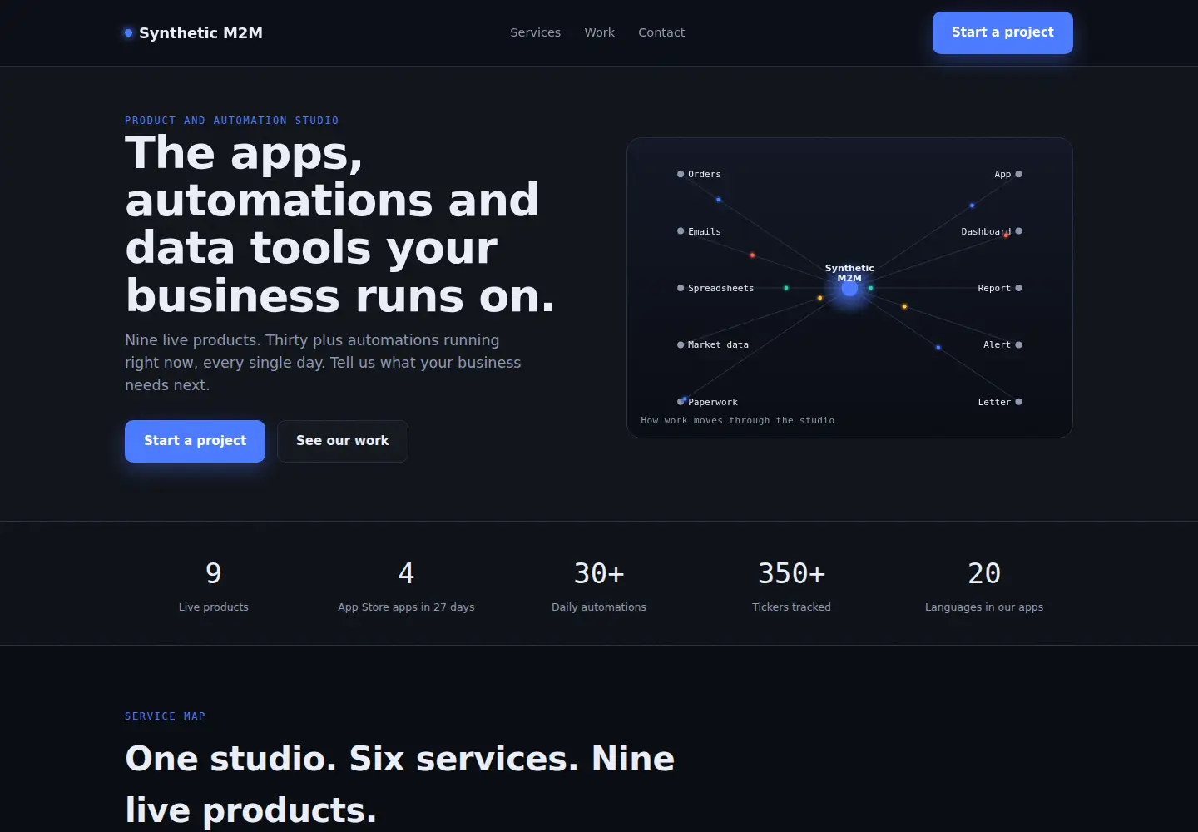Select the Report node dot
1198x832 pixels.
(x=1018, y=288)
